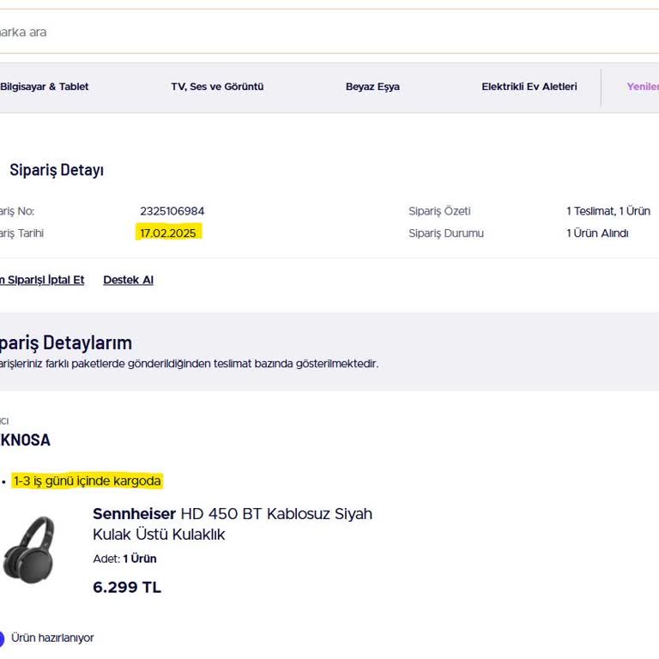The width and height of the screenshot is (659, 659).
Task: Open the purple Yeniler menu item
Action: 642,87
